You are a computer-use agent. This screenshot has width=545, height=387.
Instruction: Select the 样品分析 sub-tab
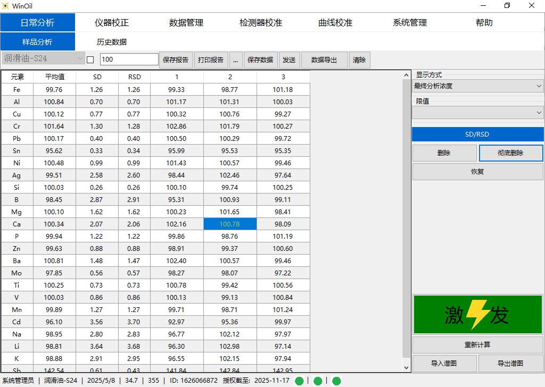[x=38, y=41]
